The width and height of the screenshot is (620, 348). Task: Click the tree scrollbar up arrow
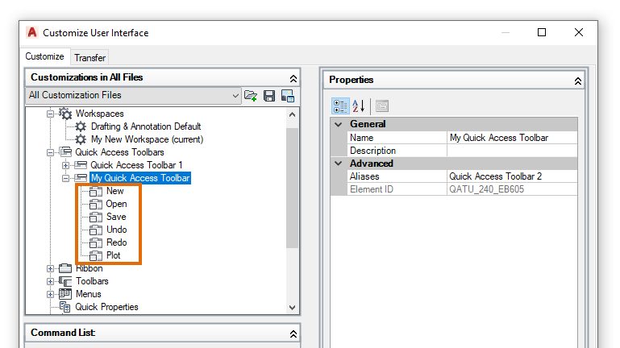292,115
